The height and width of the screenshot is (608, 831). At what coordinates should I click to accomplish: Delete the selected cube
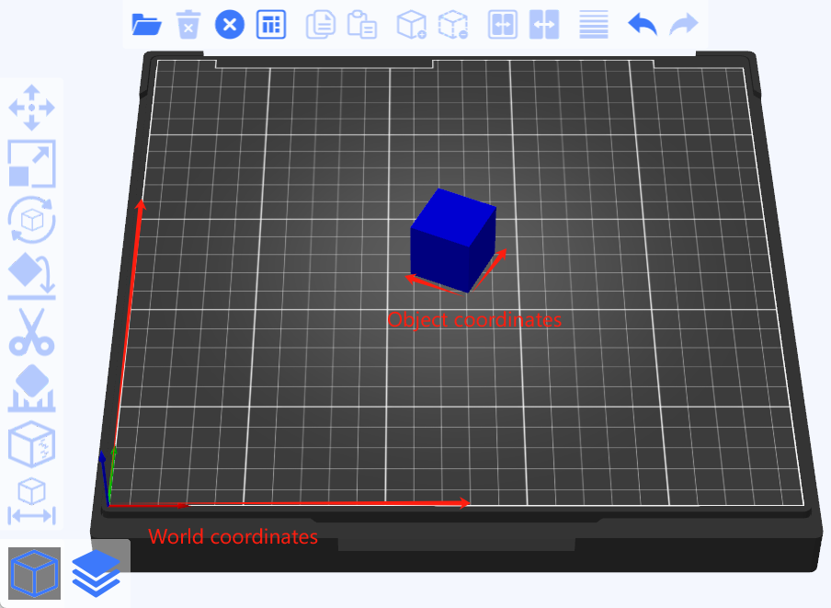tap(188, 24)
